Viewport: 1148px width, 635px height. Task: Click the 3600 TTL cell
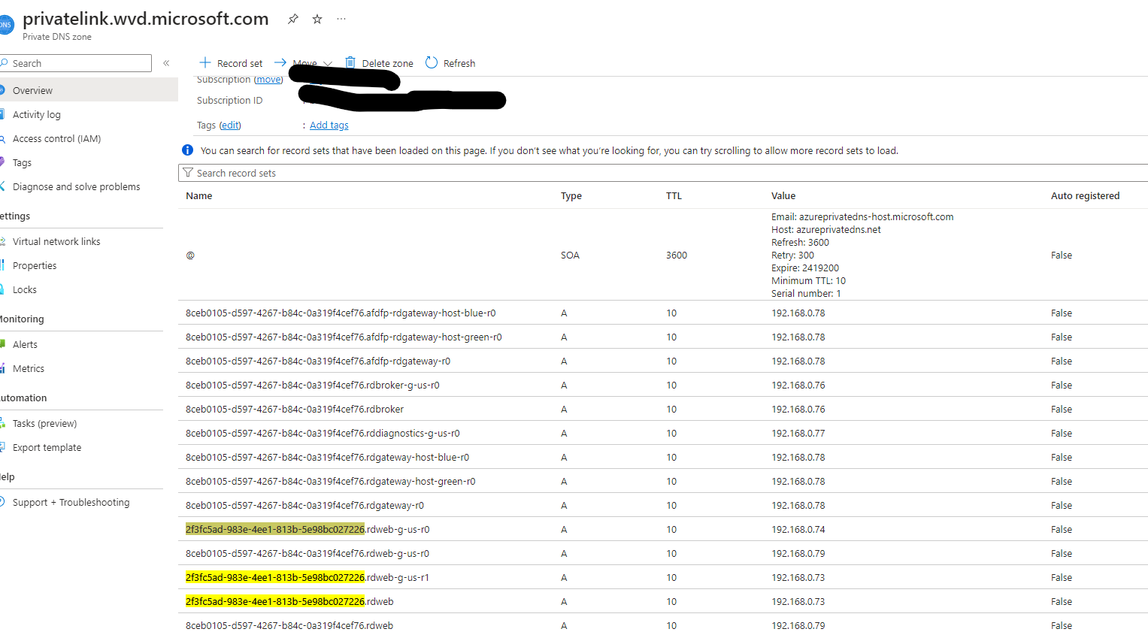(x=677, y=255)
